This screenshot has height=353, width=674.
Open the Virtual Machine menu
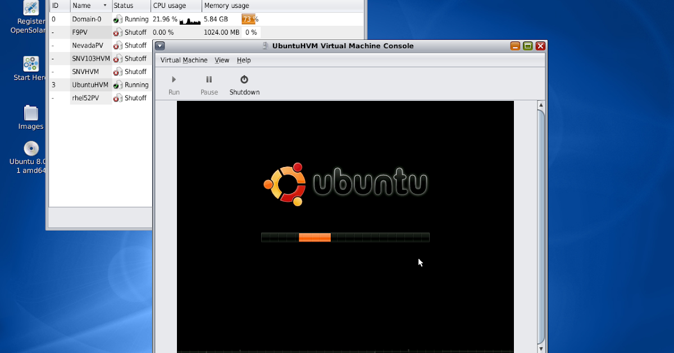(184, 61)
